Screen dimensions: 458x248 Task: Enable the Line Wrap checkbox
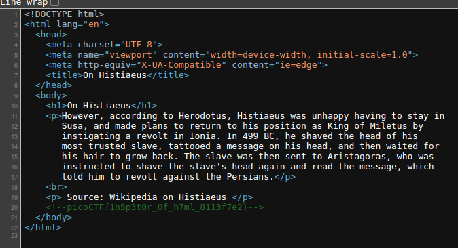(54, 3)
